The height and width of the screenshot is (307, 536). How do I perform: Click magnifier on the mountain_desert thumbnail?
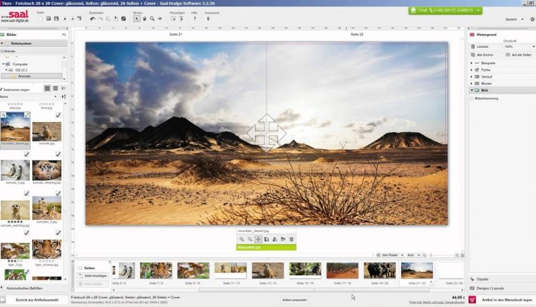click(4, 115)
